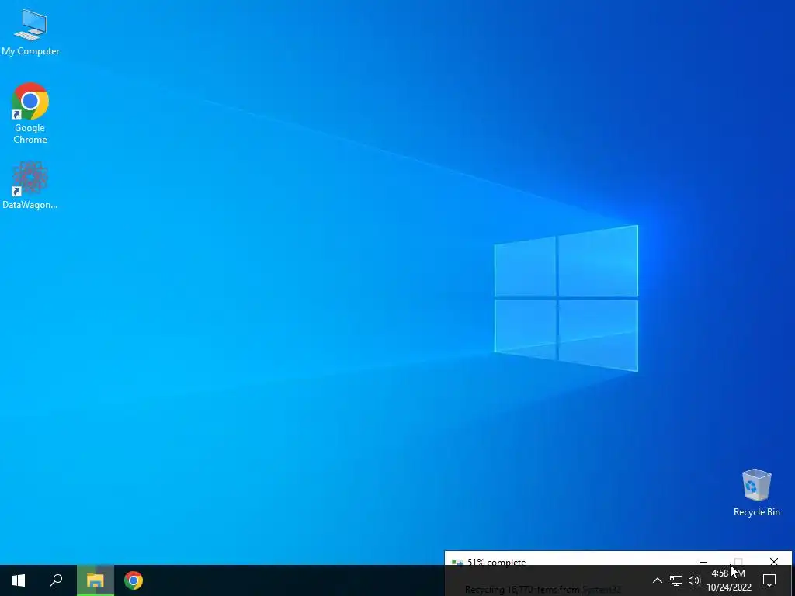The height and width of the screenshot is (596, 795).
Task: Click the taskbar search magnifier
Action: 56,580
